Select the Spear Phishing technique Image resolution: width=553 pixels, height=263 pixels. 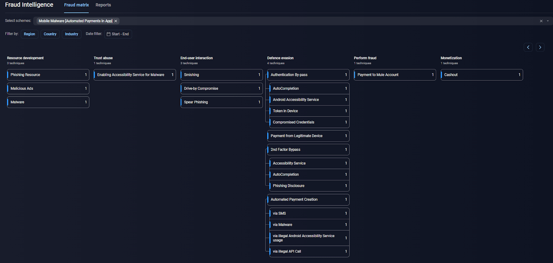pos(222,102)
